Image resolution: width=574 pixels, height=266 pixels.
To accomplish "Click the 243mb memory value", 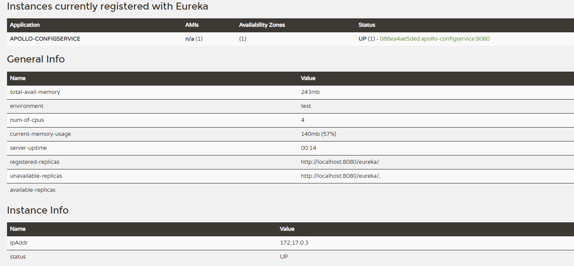I will click(307, 92).
